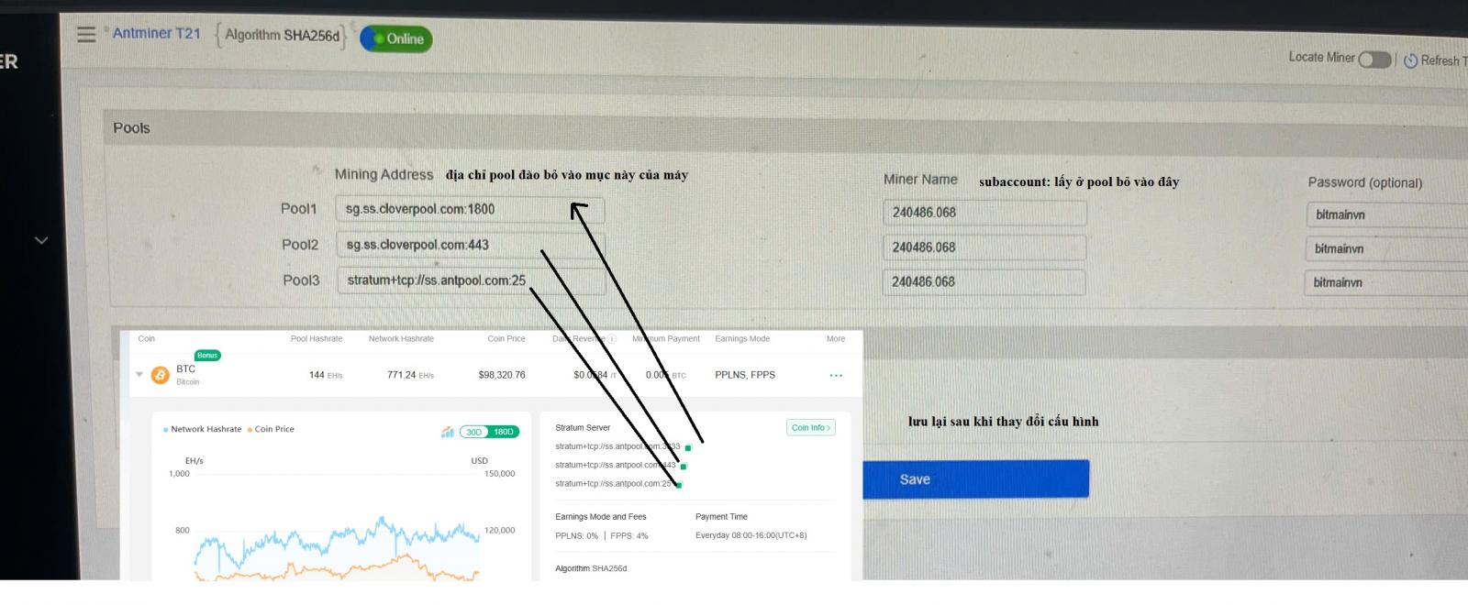The height and width of the screenshot is (605, 1468).
Task: Click the green Bonus badge
Action: (207, 356)
